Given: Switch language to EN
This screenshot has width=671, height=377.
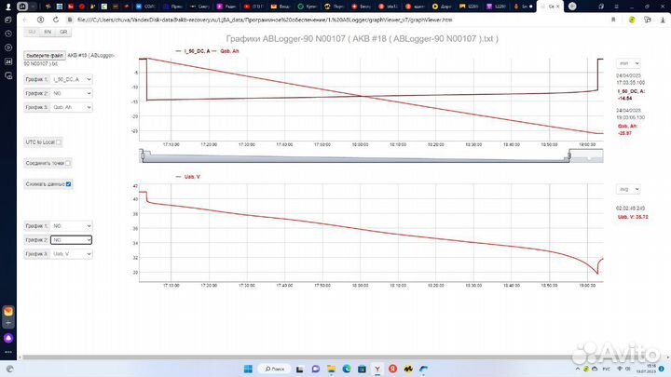Looking at the screenshot, I should click(48, 31).
